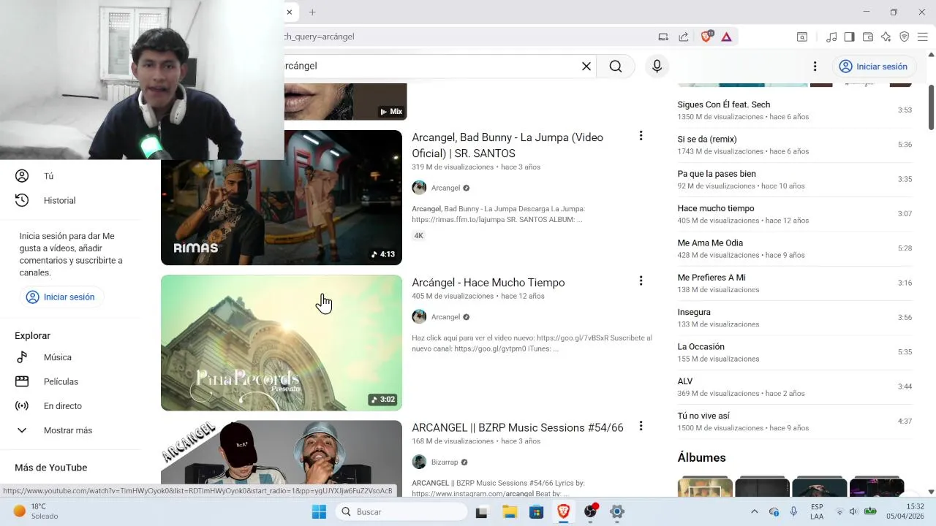The image size is (936, 526).
Task: Open the Mix playlist thumbnail at top
Action: (345, 102)
